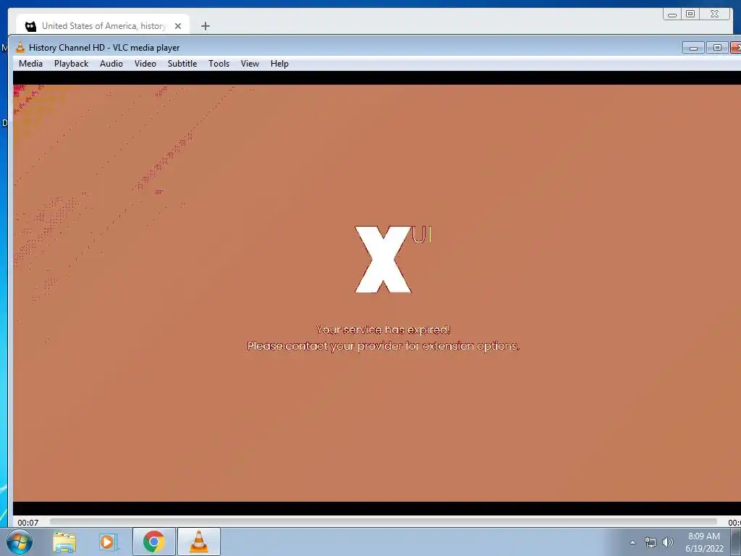Minimize the Chrome browser window
741x556 pixels.
(672, 14)
